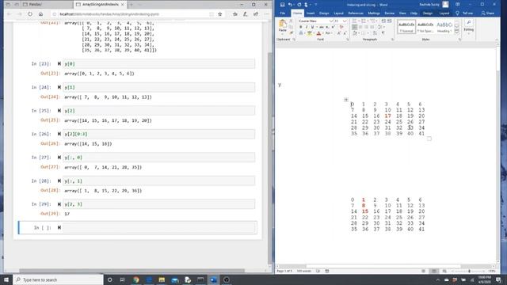
Task: Click the Task View taskbar icon
Action: (123, 279)
